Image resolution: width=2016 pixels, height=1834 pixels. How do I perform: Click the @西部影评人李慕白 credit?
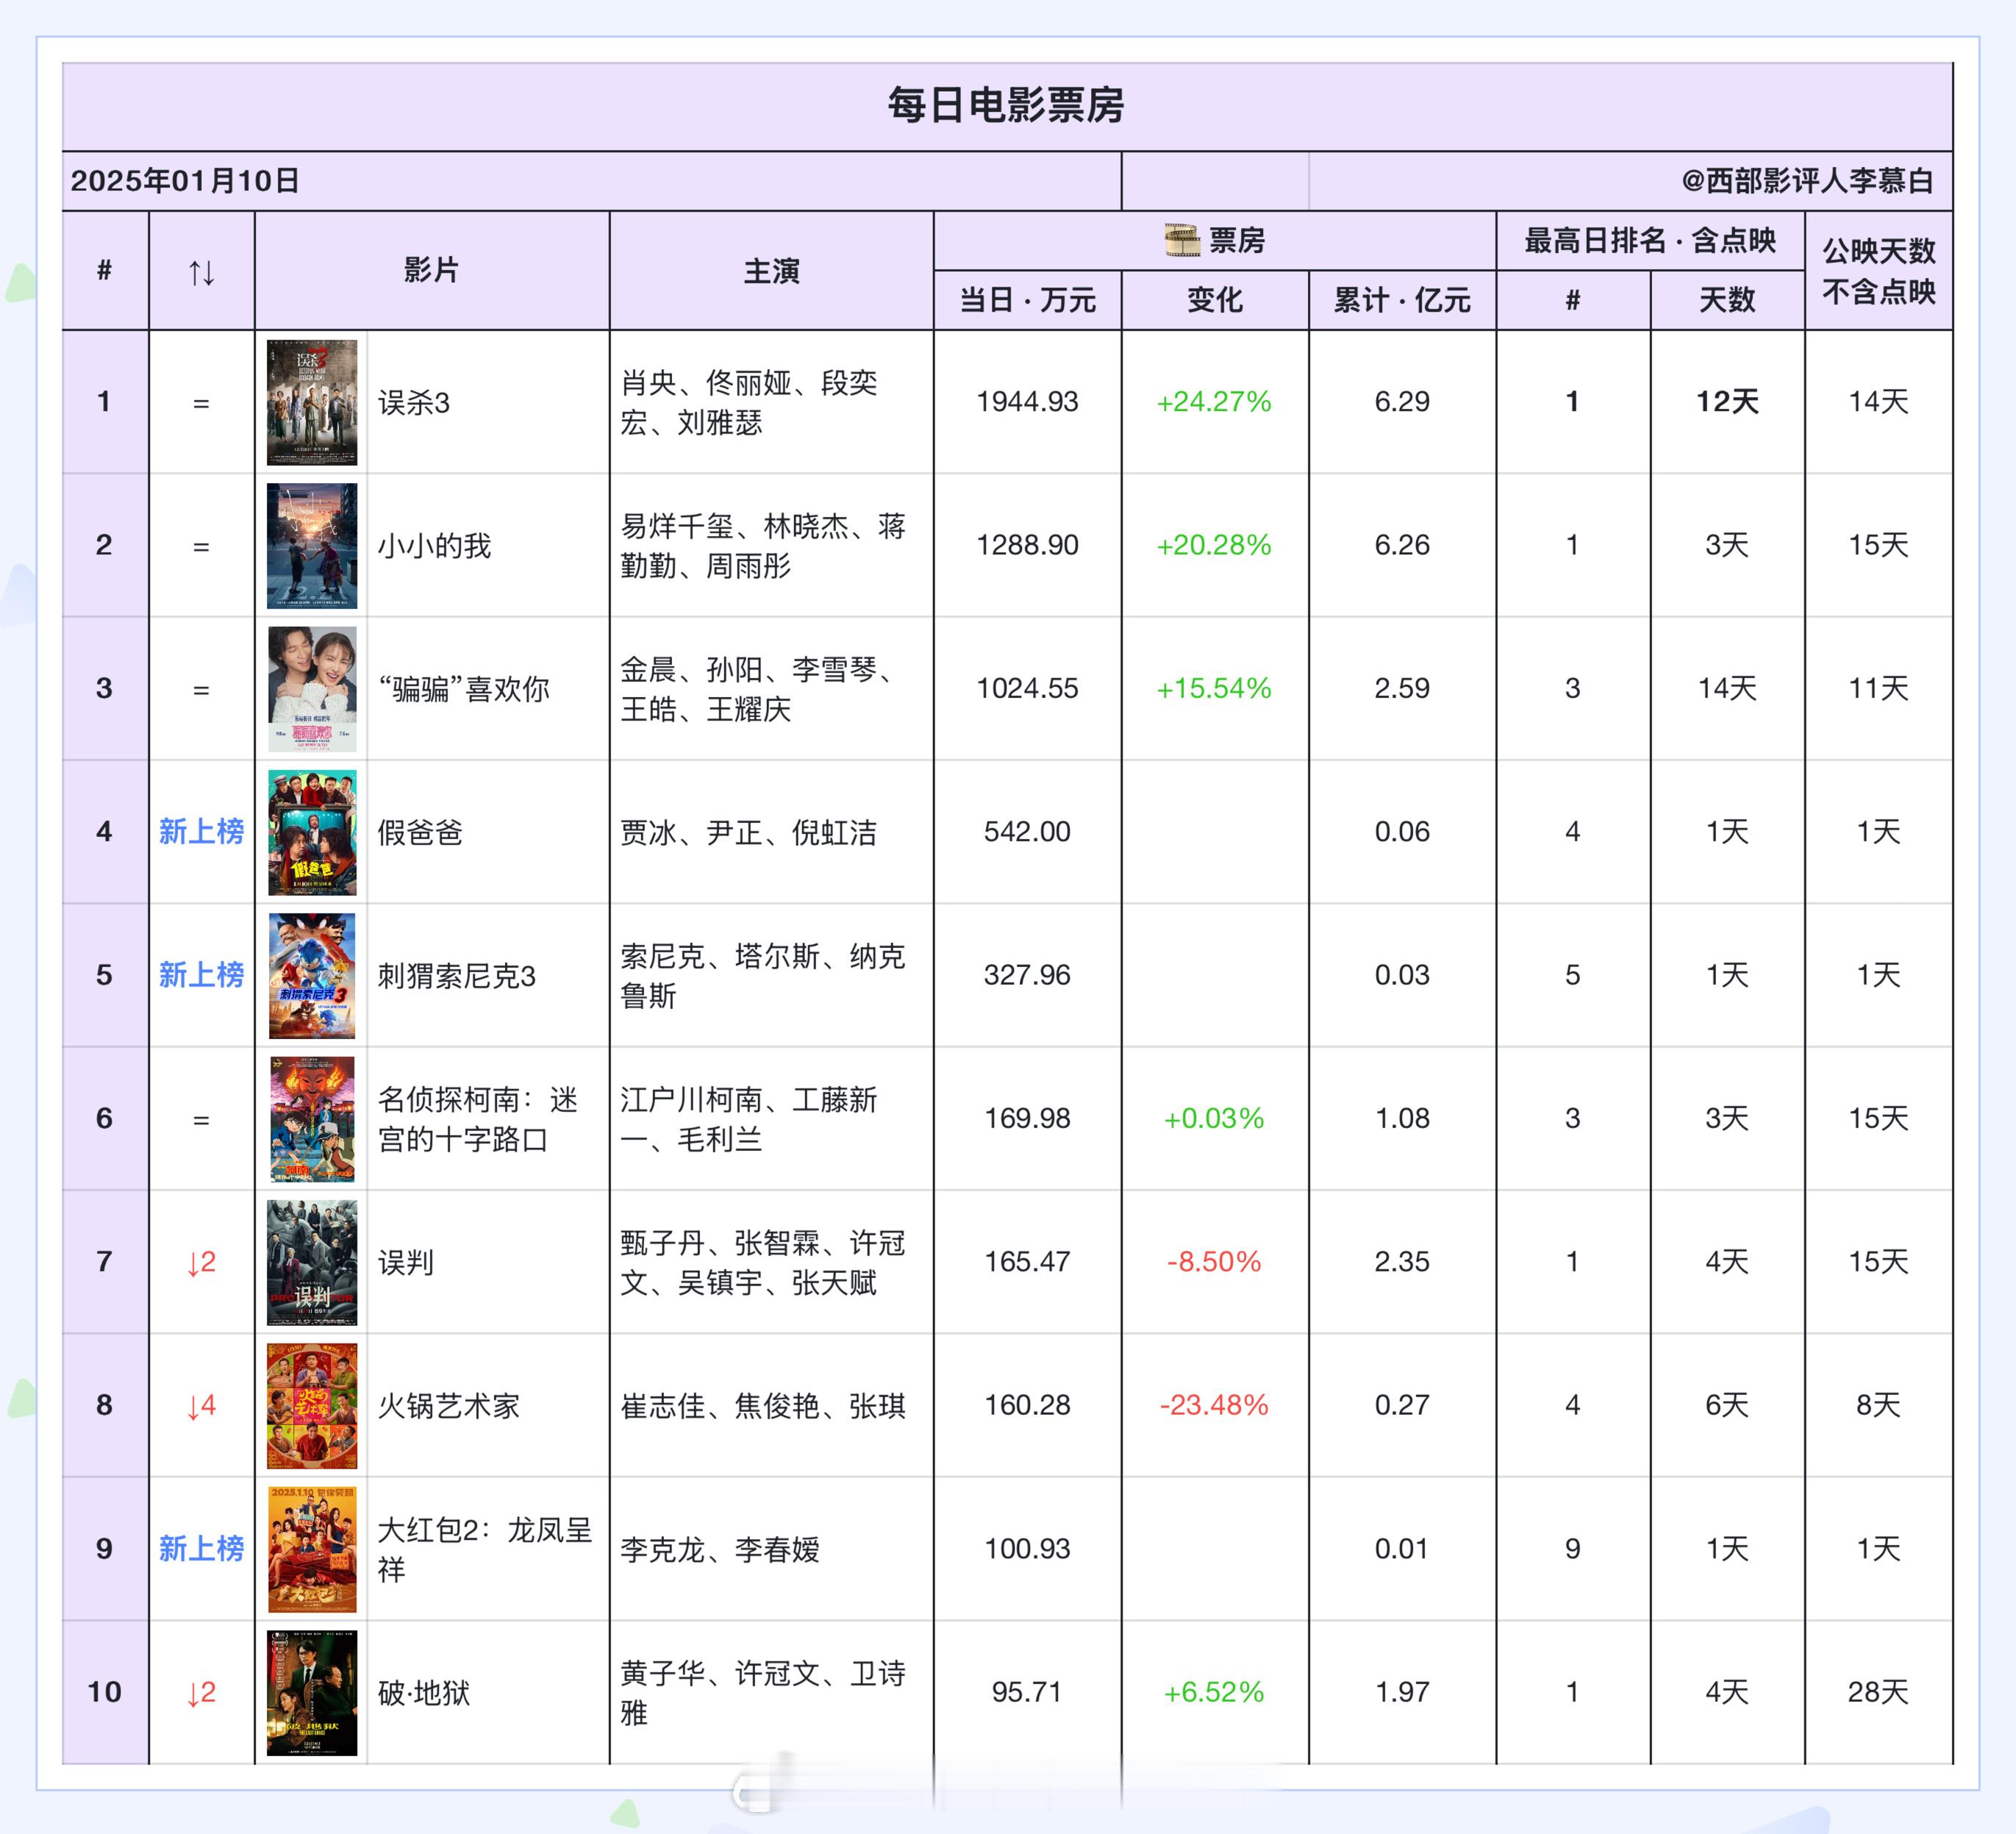(x=1807, y=181)
